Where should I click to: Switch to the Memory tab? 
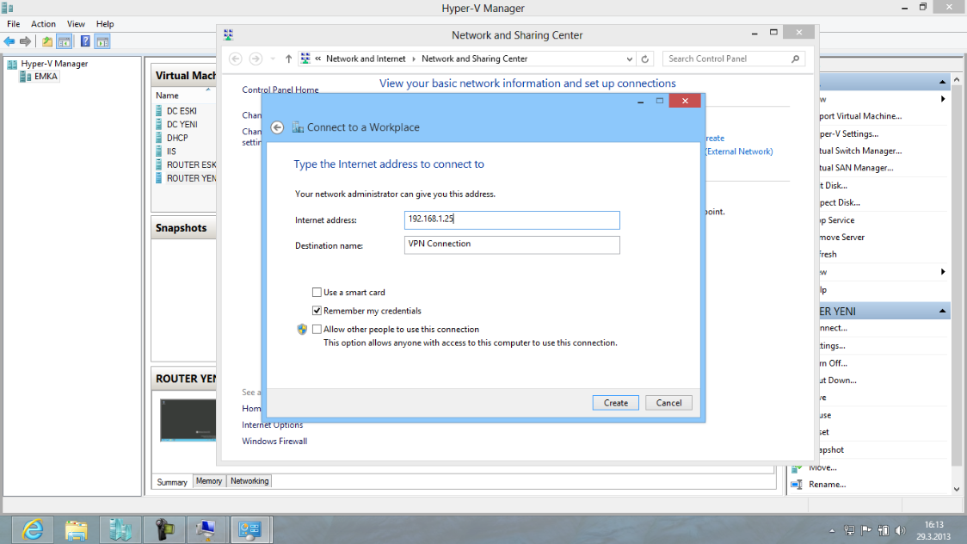click(x=209, y=481)
